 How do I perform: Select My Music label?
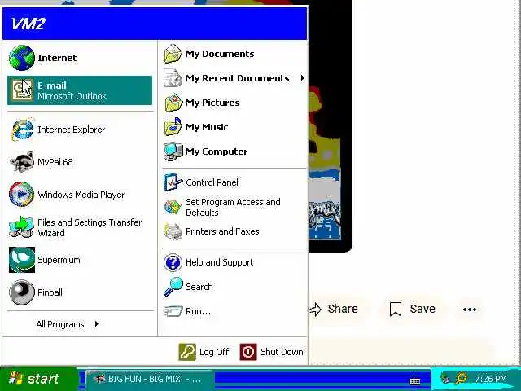tap(207, 127)
